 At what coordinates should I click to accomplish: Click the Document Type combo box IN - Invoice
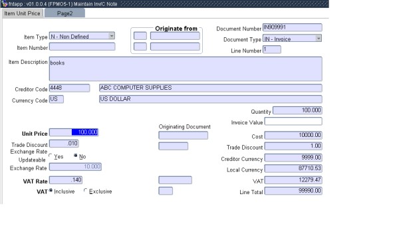tap(293, 39)
